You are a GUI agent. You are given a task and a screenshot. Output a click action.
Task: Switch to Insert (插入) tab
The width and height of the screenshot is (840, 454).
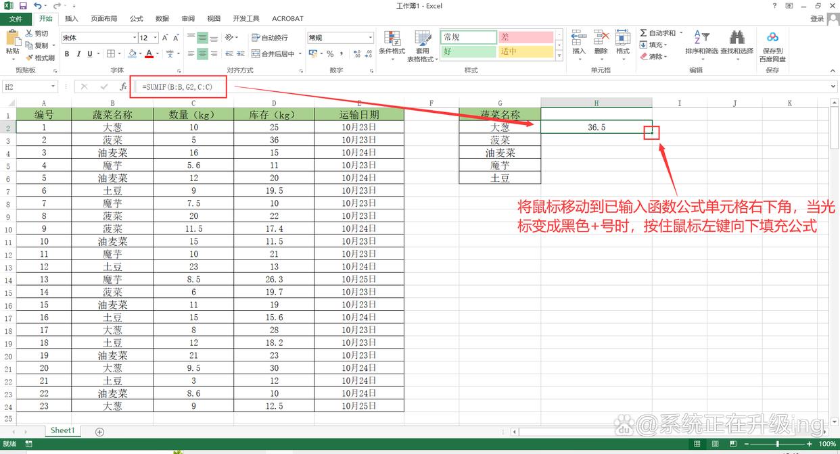72,19
